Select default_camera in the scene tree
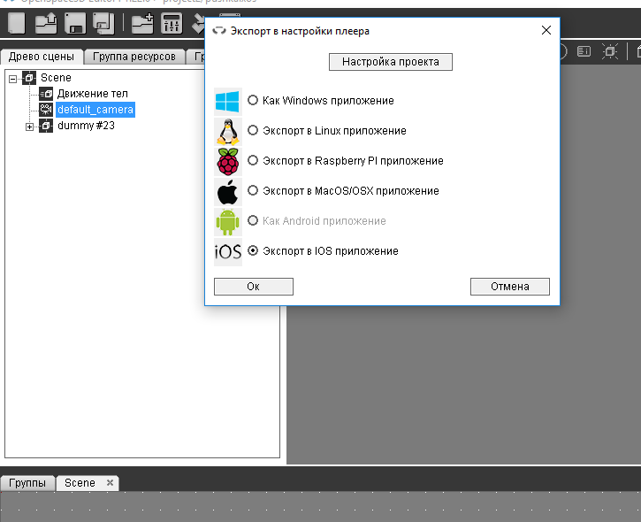 [x=95, y=110]
